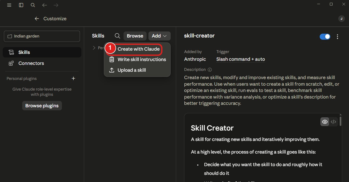Click the skill-creator title
Screen dimensions: 349x182
(199, 36)
